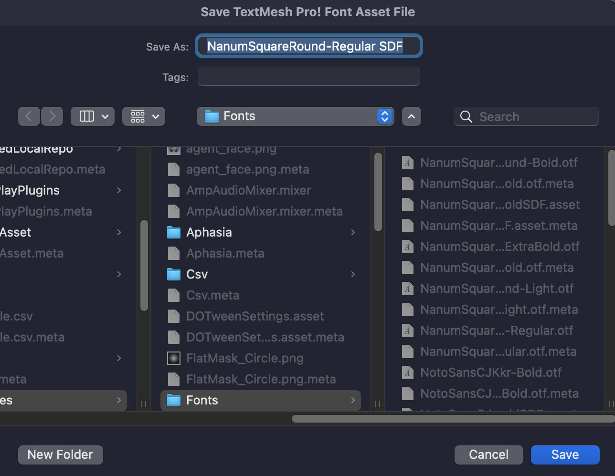Viewport: 615px width, 476px height.
Task: Select DOTweenSet...s.asset.meta file
Action: pos(261,337)
